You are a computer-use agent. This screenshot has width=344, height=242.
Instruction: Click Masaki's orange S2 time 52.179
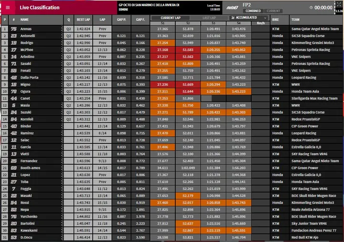click(188, 196)
